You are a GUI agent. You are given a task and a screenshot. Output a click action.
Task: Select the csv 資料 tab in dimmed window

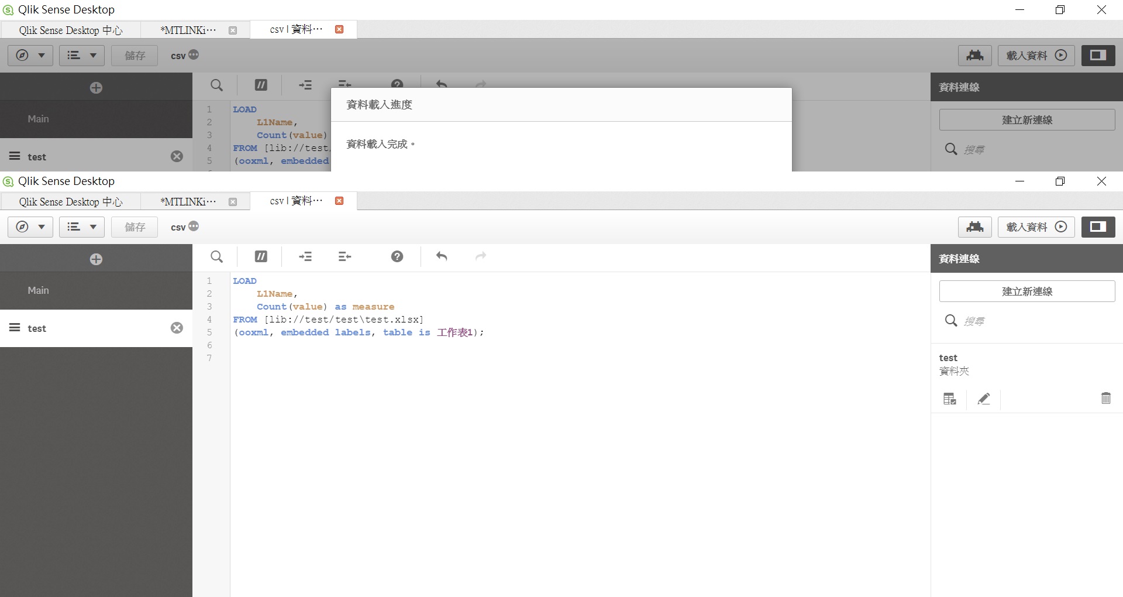[296, 29]
